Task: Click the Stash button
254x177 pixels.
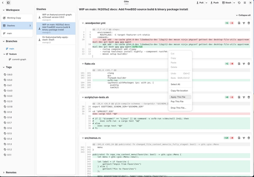Action: point(227,3)
